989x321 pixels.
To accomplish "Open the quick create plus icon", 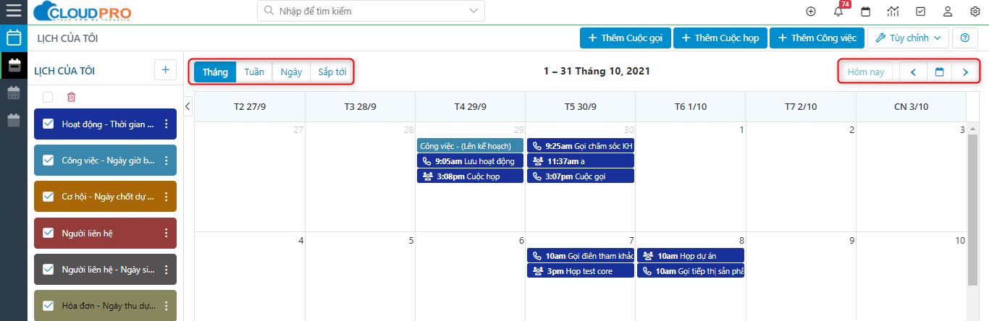I will [x=811, y=12].
